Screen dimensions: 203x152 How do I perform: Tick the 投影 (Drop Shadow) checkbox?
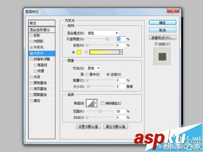[x=31, y=36]
